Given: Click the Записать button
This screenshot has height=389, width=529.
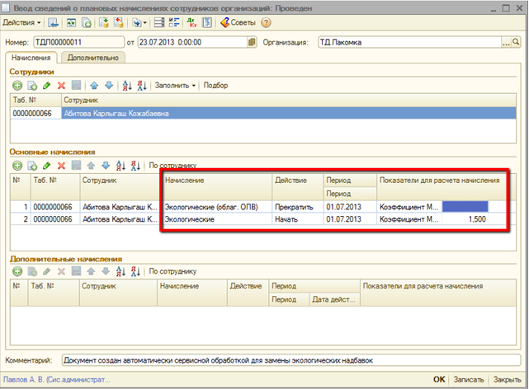Looking at the screenshot, I should pyautogui.click(x=468, y=379).
